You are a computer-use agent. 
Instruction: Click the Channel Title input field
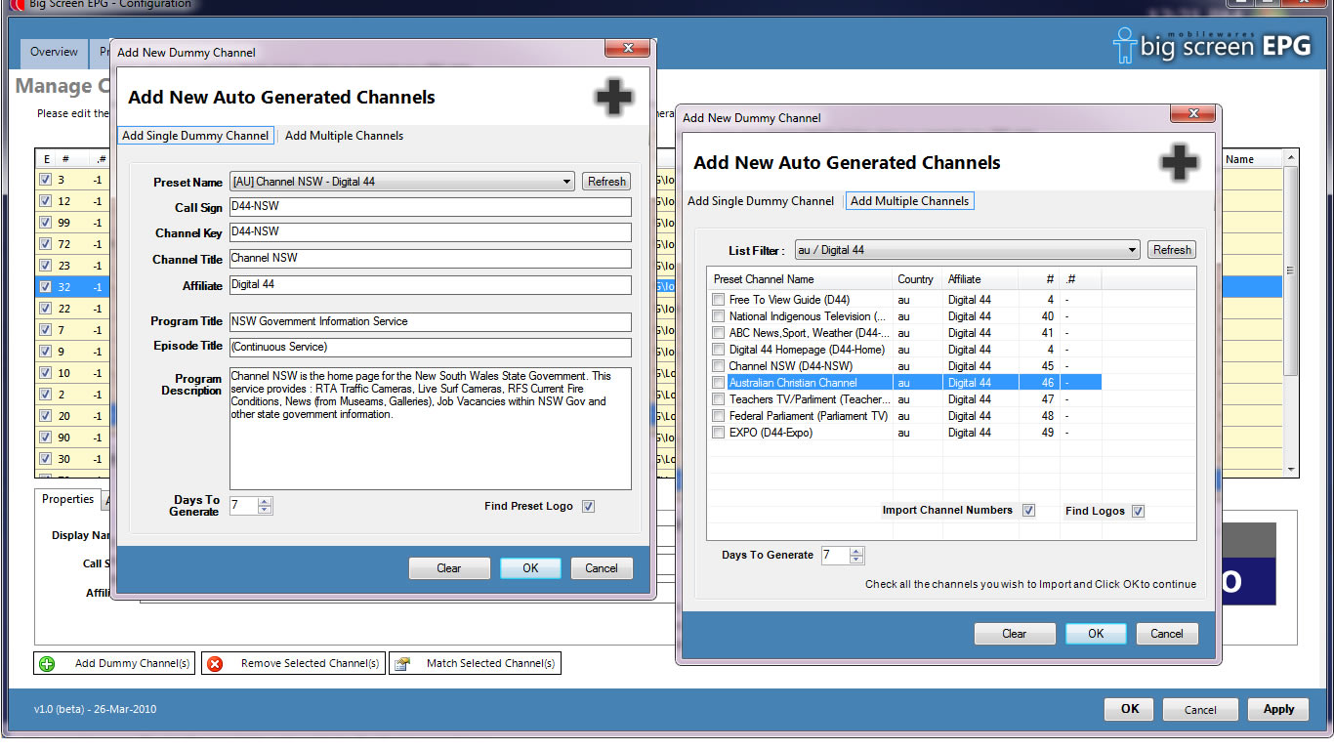coord(431,259)
